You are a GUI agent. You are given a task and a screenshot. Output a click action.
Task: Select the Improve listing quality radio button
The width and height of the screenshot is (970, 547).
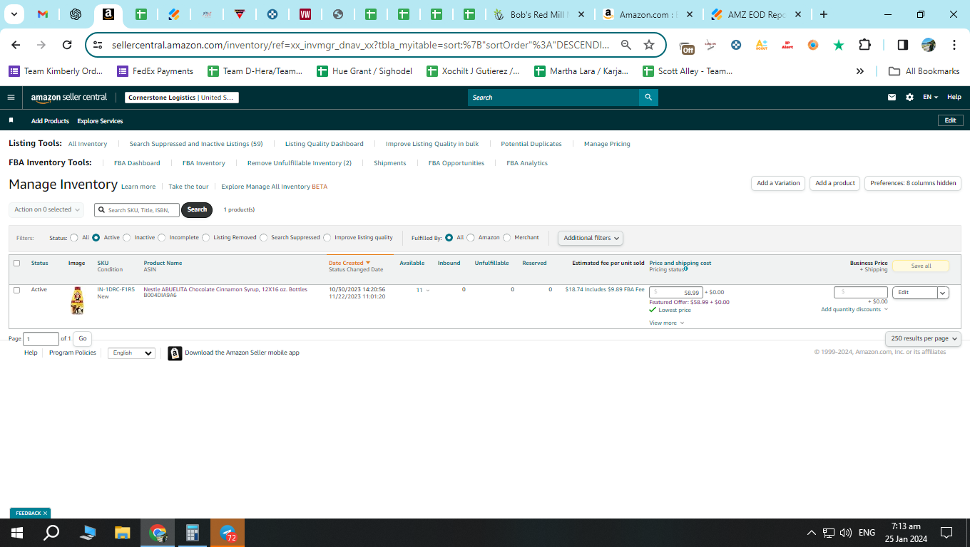click(327, 238)
